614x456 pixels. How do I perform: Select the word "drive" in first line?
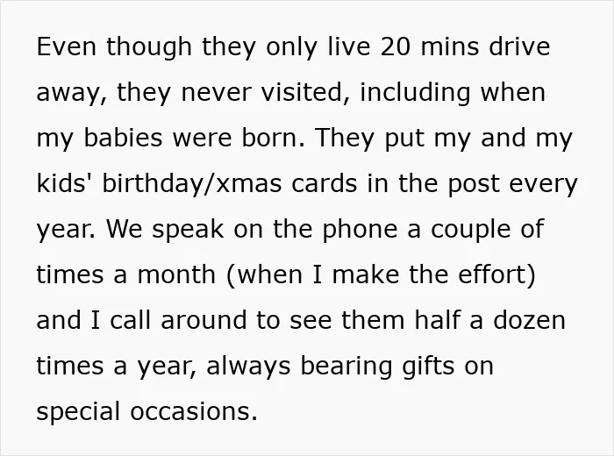[519, 46]
